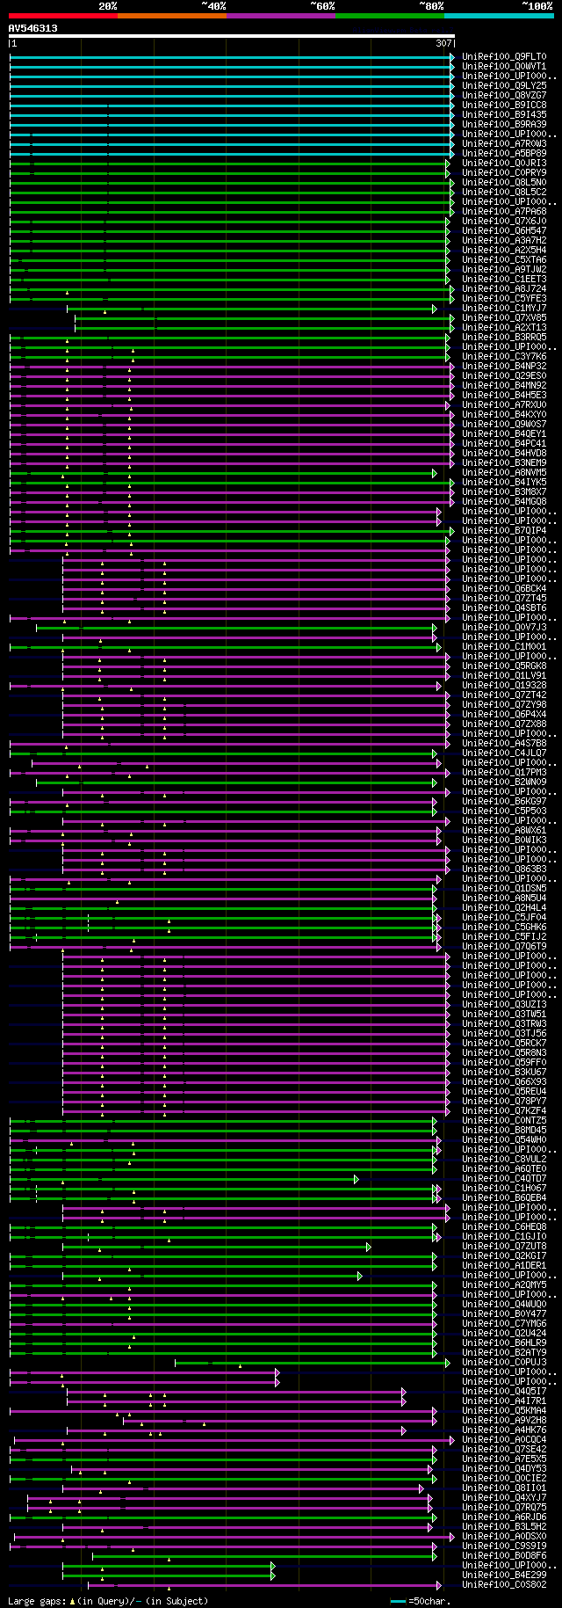
Task: Click label UniRef100_C0PRY9
Action: 504,173
